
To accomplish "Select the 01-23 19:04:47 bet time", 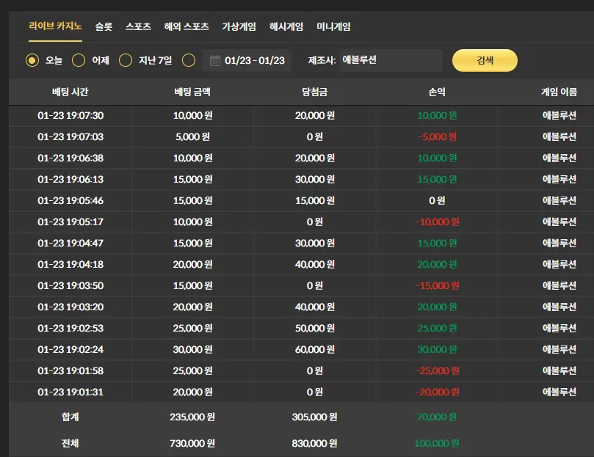I will click(x=70, y=243).
